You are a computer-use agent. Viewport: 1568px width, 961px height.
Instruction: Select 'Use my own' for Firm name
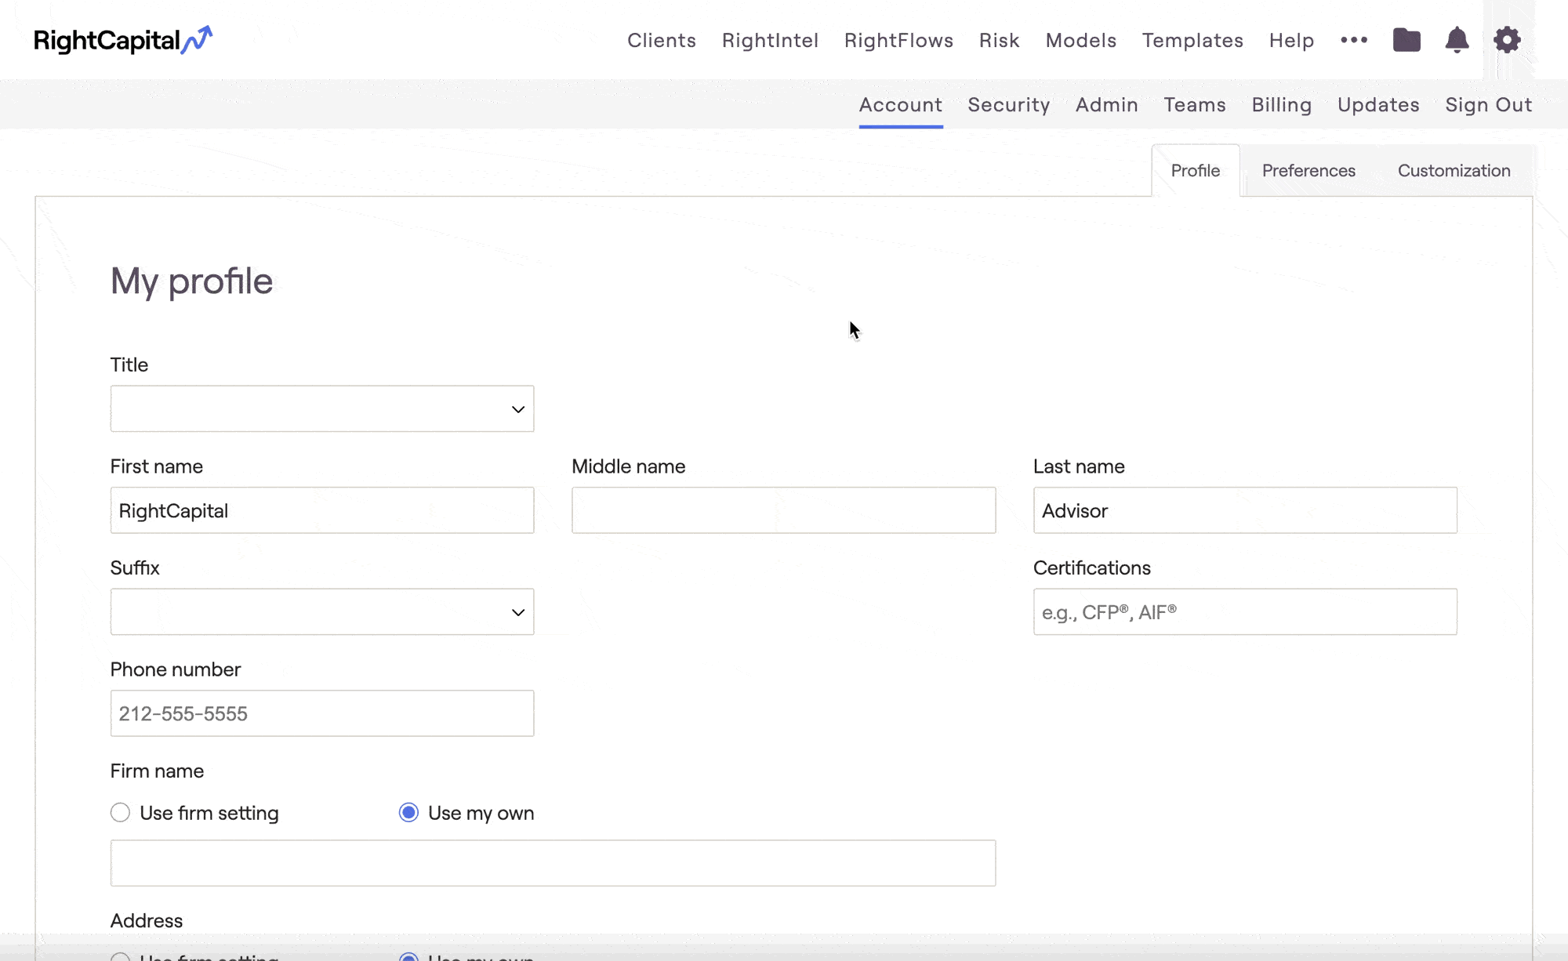point(408,813)
